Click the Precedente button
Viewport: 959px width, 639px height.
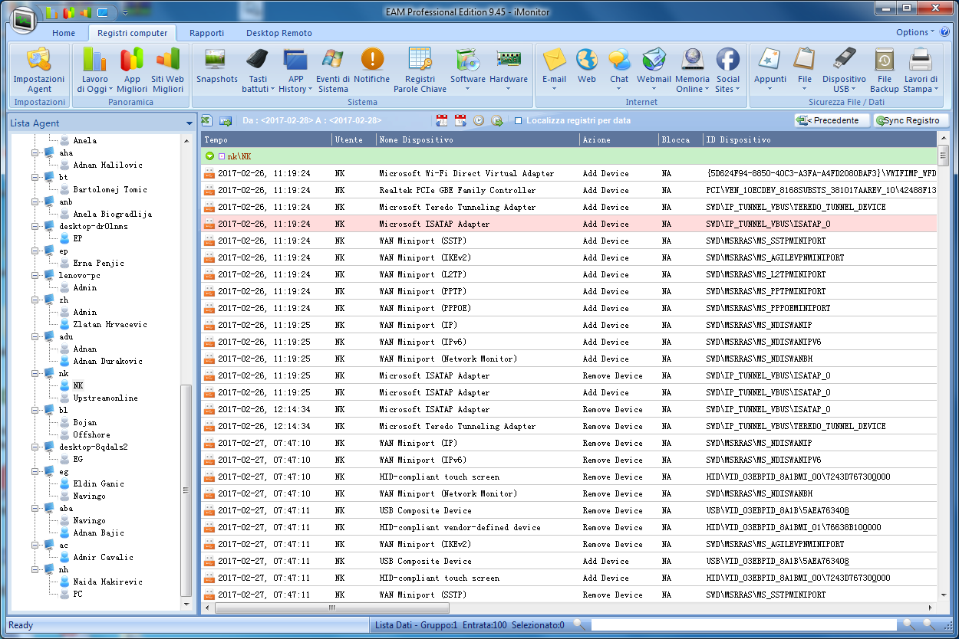tap(832, 120)
